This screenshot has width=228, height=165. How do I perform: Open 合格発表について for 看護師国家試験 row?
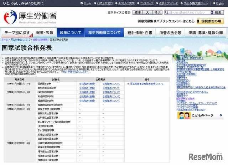[111, 101]
